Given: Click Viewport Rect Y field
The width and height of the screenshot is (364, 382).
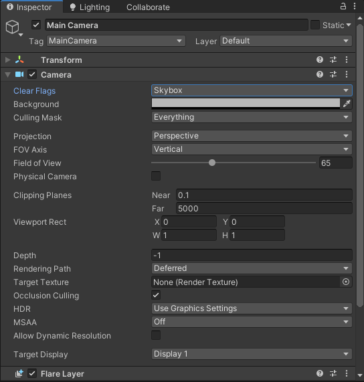Looking at the screenshot, I should 258,221.
